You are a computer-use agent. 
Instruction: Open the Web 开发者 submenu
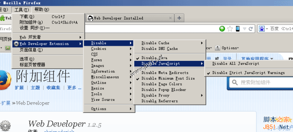click(x=48, y=37)
